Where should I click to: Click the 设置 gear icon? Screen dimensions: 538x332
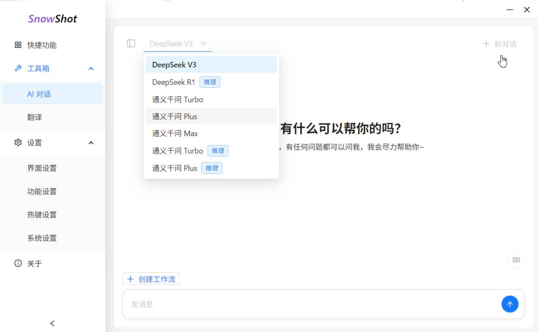coord(18,142)
